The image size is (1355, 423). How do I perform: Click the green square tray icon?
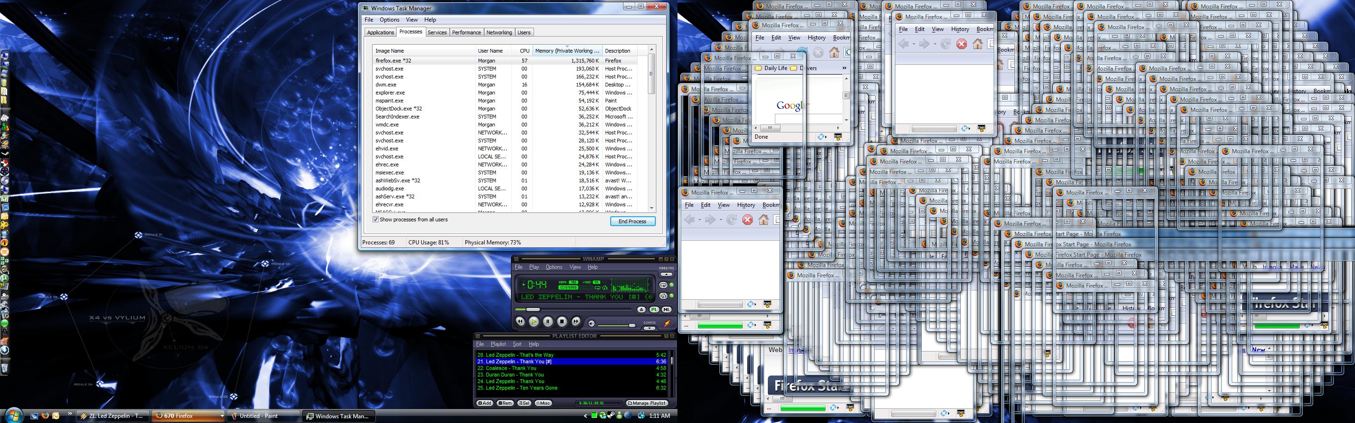(594, 415)
